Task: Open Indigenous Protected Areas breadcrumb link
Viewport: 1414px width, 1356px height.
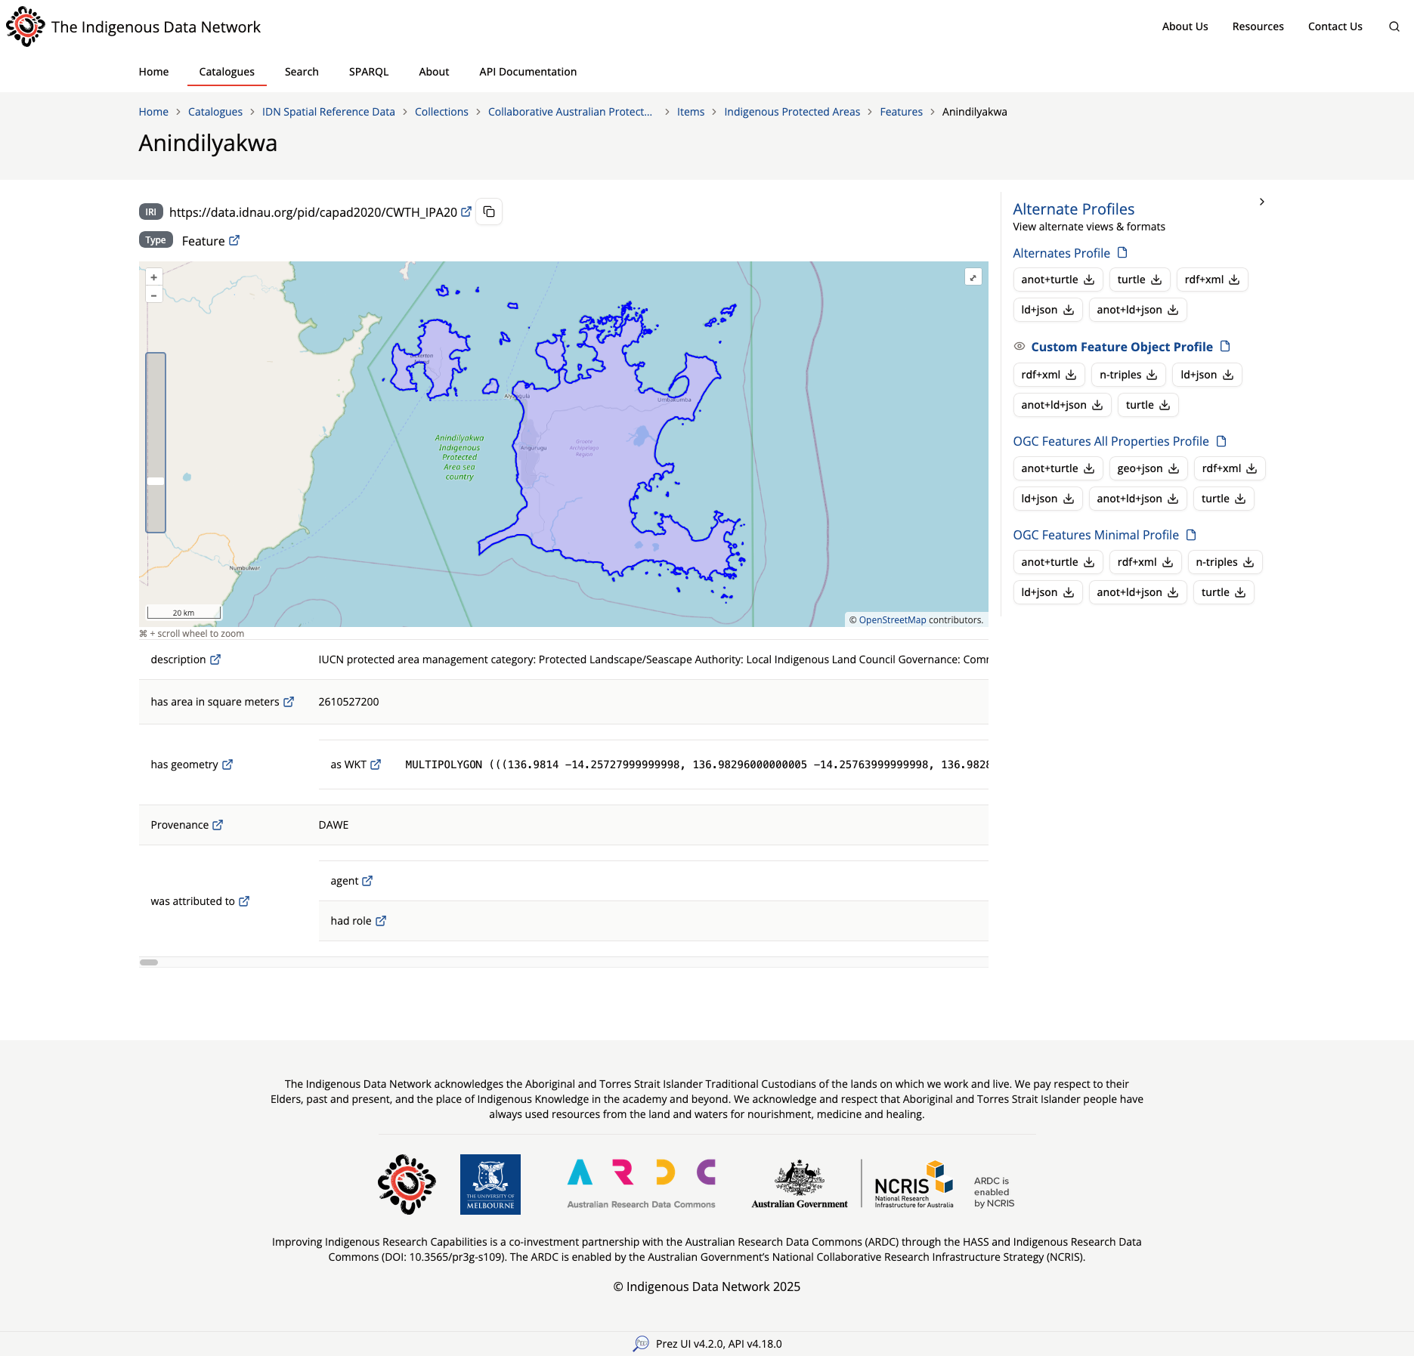Action: click(x=791, y=111)
